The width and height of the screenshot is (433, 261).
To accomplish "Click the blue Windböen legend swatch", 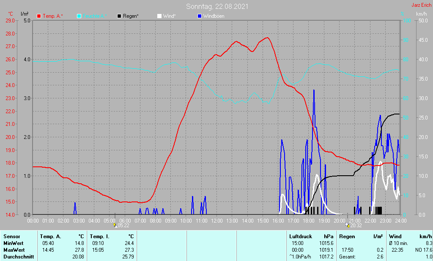I will point(200,16).
